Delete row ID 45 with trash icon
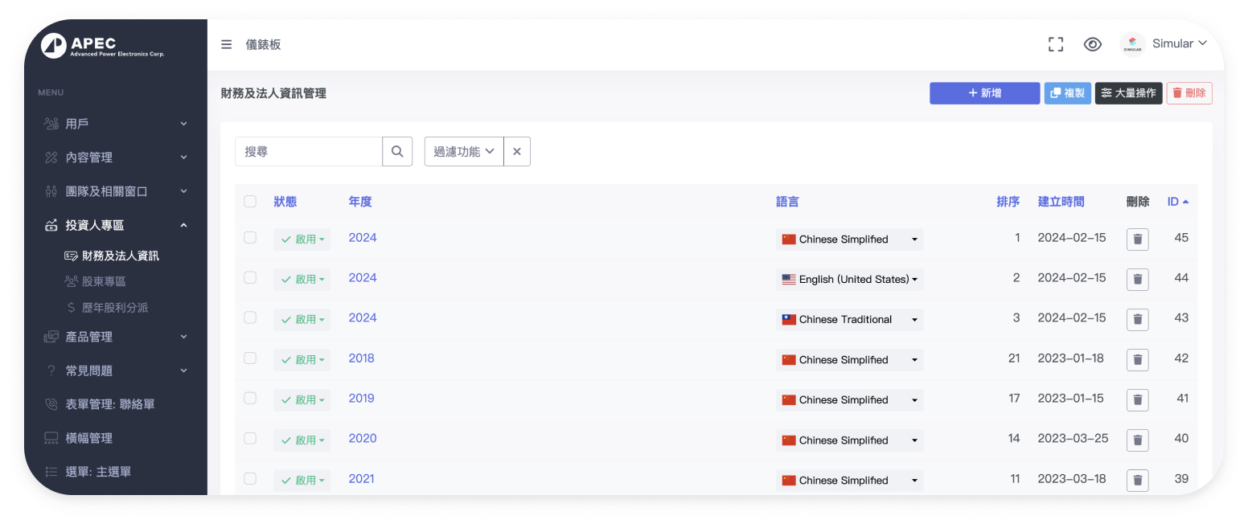 [1137, 239]
